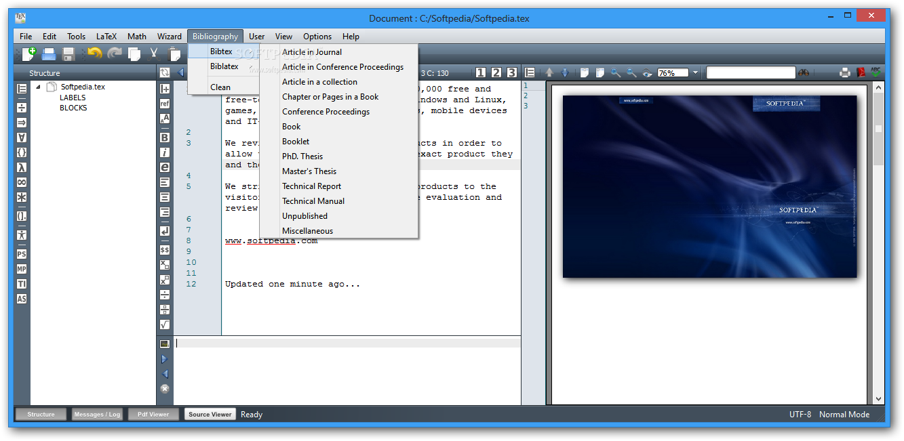
Task: Click the New document icon
Action: point(28,54)
